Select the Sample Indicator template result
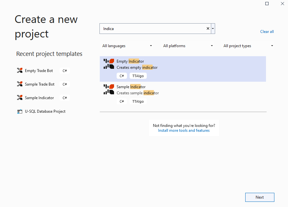The image size is (288, 207). [x=183, y=94]
